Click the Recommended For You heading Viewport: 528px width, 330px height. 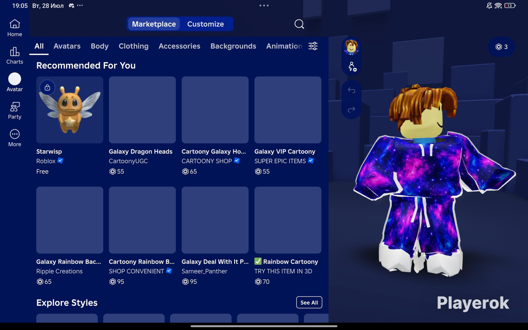click(86, 65)
